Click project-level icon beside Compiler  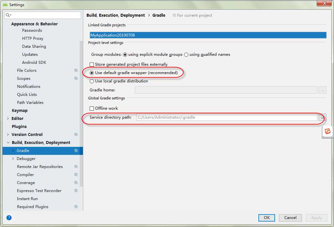point(76,175)
